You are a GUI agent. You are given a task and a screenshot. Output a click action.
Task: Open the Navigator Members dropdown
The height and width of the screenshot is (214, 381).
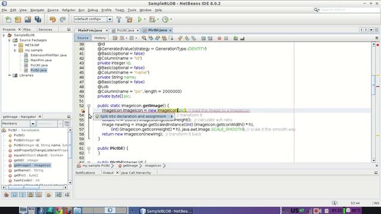point(33,124)
